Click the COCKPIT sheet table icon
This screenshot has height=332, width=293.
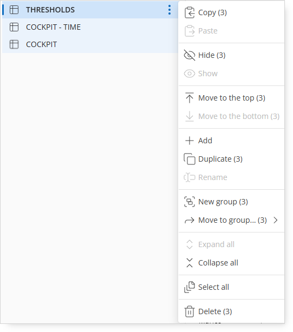coord(14,44)
